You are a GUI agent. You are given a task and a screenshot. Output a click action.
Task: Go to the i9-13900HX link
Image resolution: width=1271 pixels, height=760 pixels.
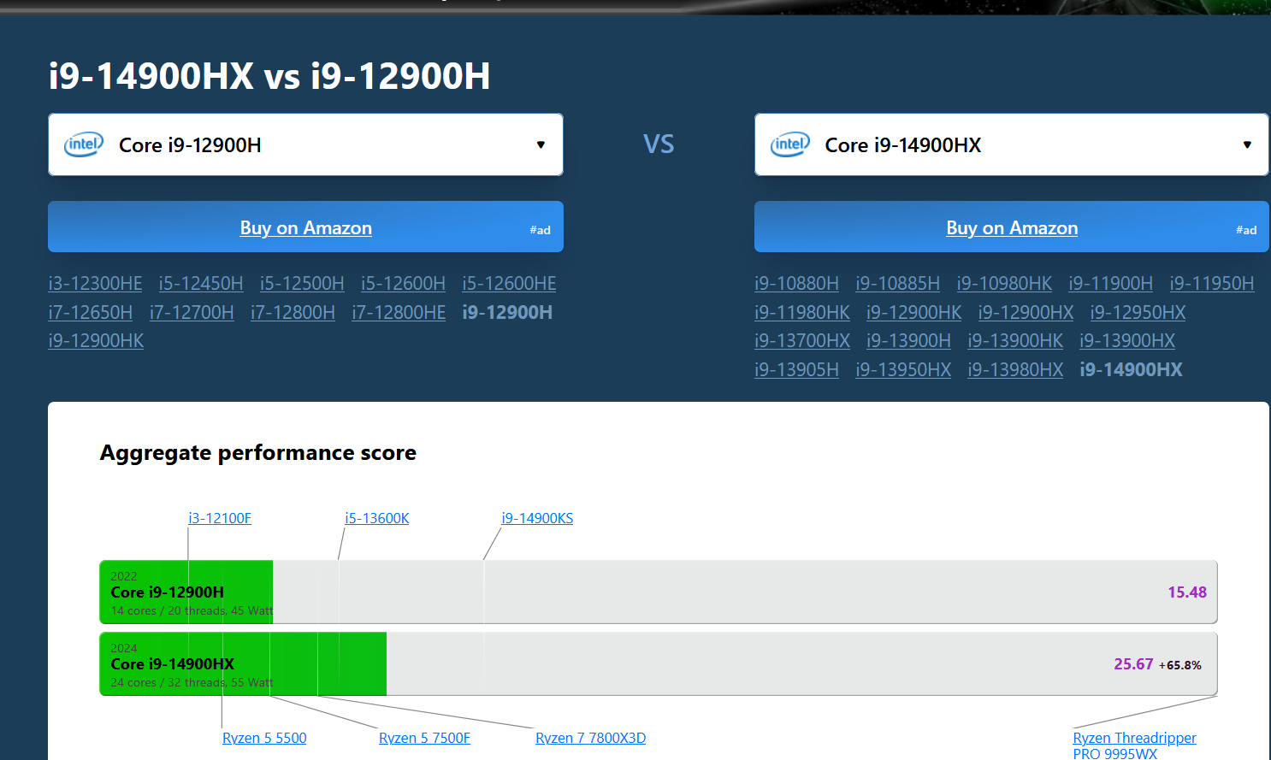pyautogui.click(x=1127, y=340)
